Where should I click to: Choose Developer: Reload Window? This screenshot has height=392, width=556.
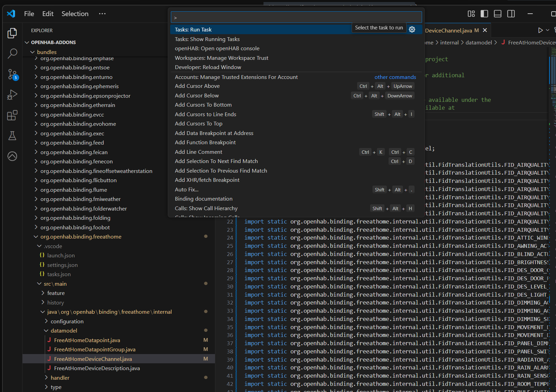tap(296, 67)
